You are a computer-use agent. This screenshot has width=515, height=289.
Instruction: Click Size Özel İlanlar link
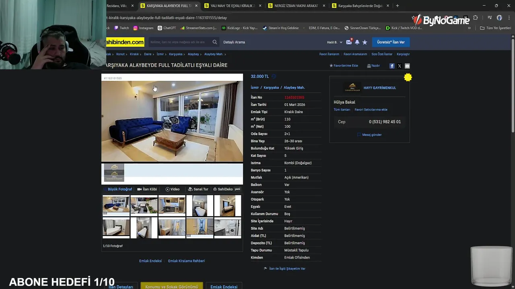click(382, 54)
